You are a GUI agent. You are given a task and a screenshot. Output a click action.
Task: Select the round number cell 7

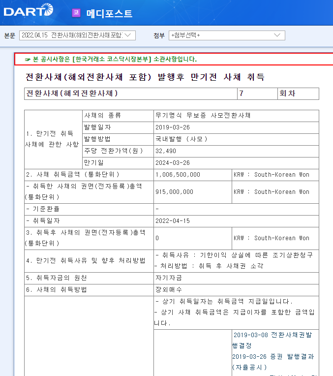coord(257,94)
